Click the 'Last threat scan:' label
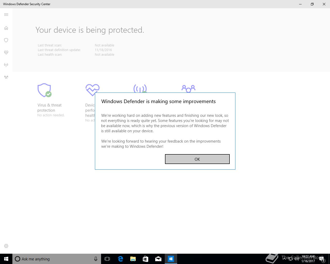Image resolution: width=330 pixels, height=264 pixels. pyautogui.click(x=50, y=45)
